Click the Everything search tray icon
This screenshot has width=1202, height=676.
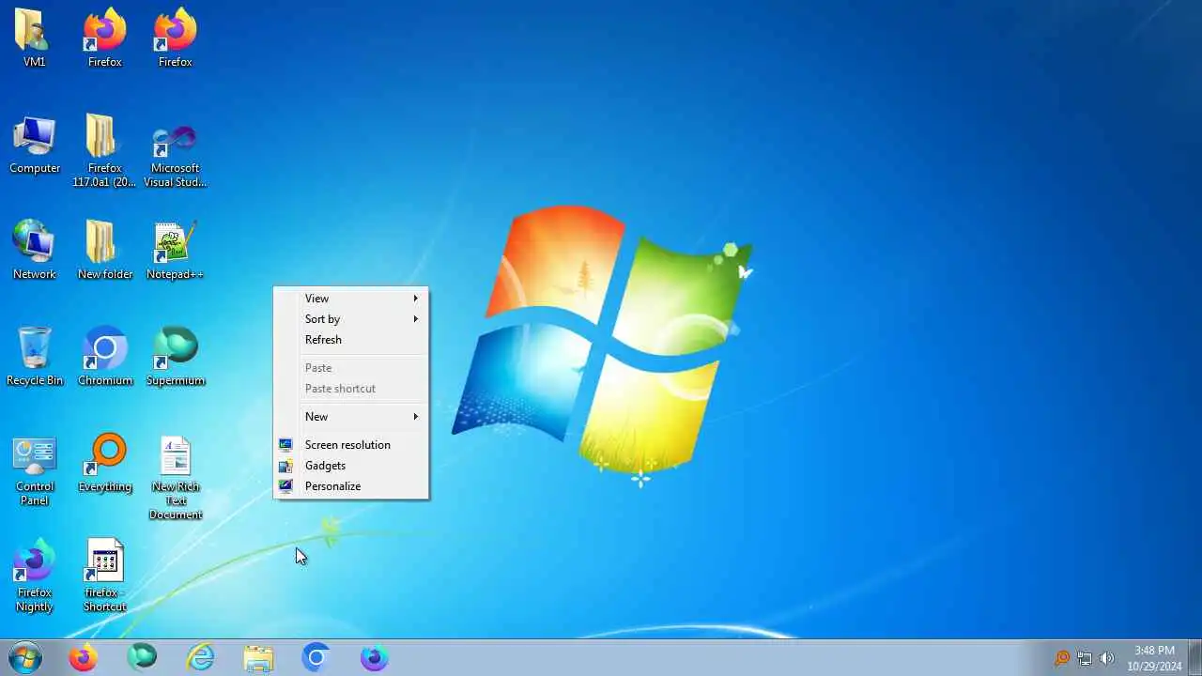click(x=1062, y=658)
